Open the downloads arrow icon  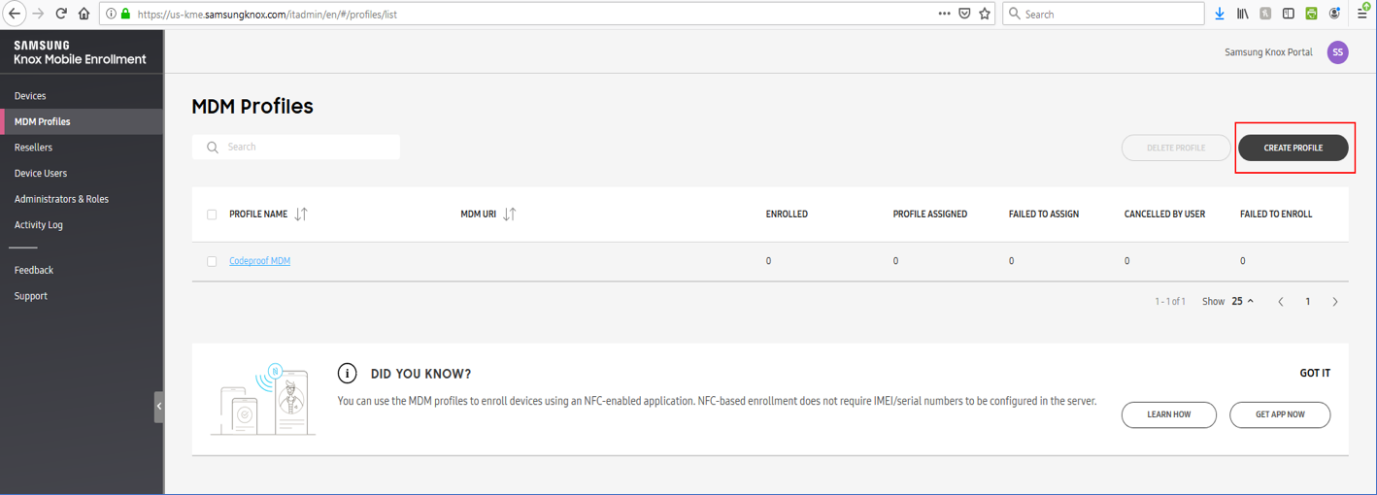click(1220, 14)
